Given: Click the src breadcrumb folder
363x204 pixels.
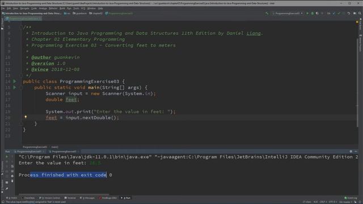Looking at the screenshot, I should pos(67,14).
